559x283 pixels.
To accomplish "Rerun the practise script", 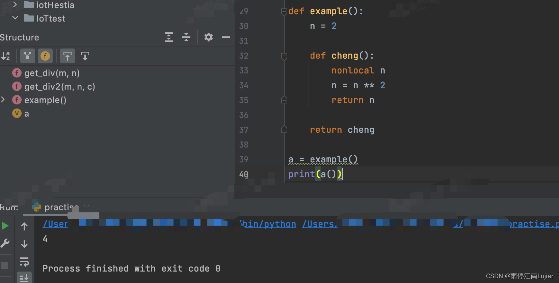I will click(5, 226).
